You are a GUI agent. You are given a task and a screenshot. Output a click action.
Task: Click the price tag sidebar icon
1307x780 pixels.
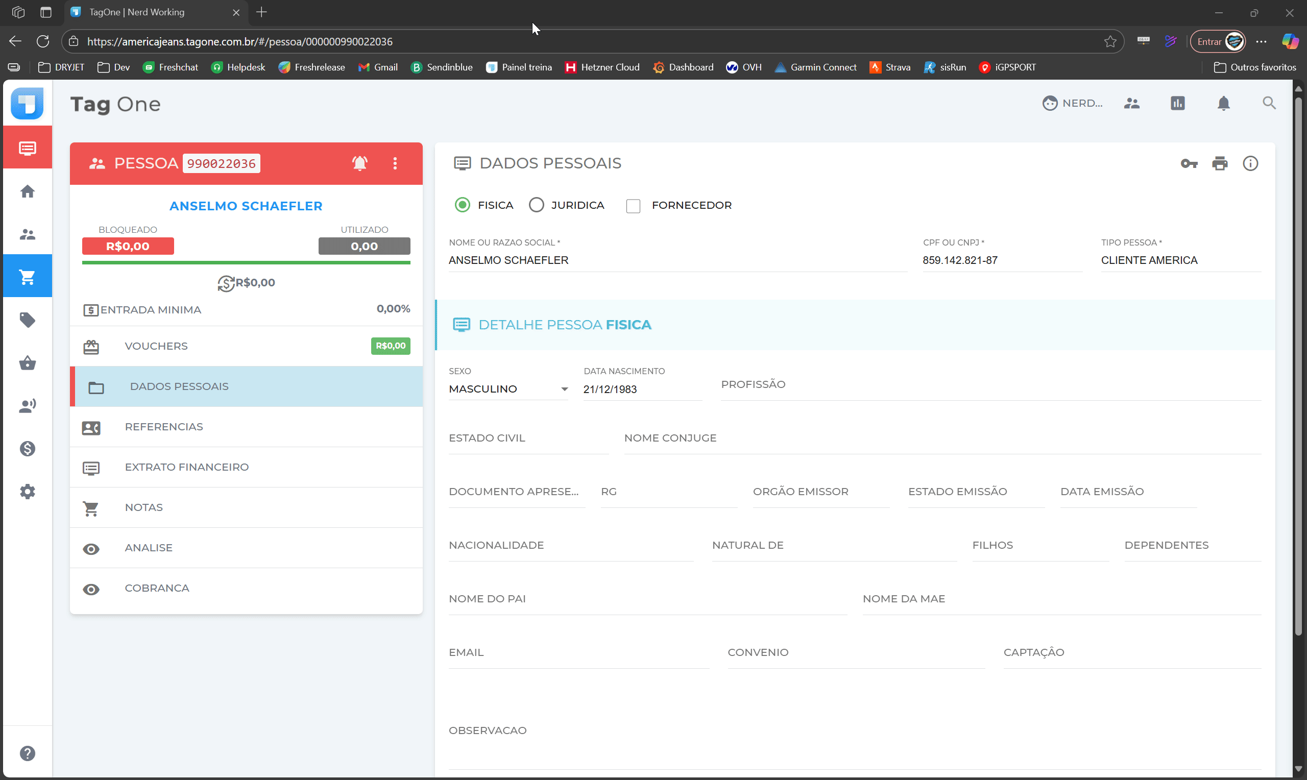28,320
